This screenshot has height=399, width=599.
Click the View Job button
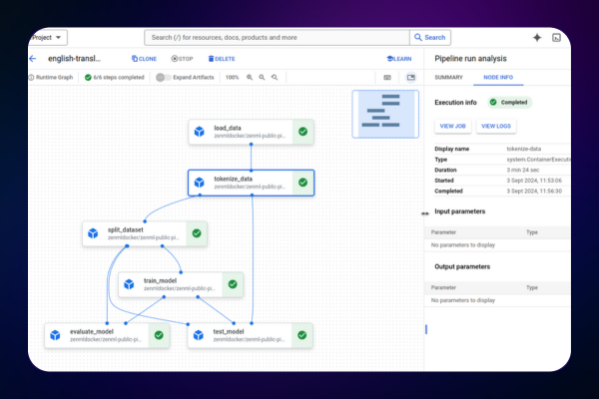[x=453, y=126]
